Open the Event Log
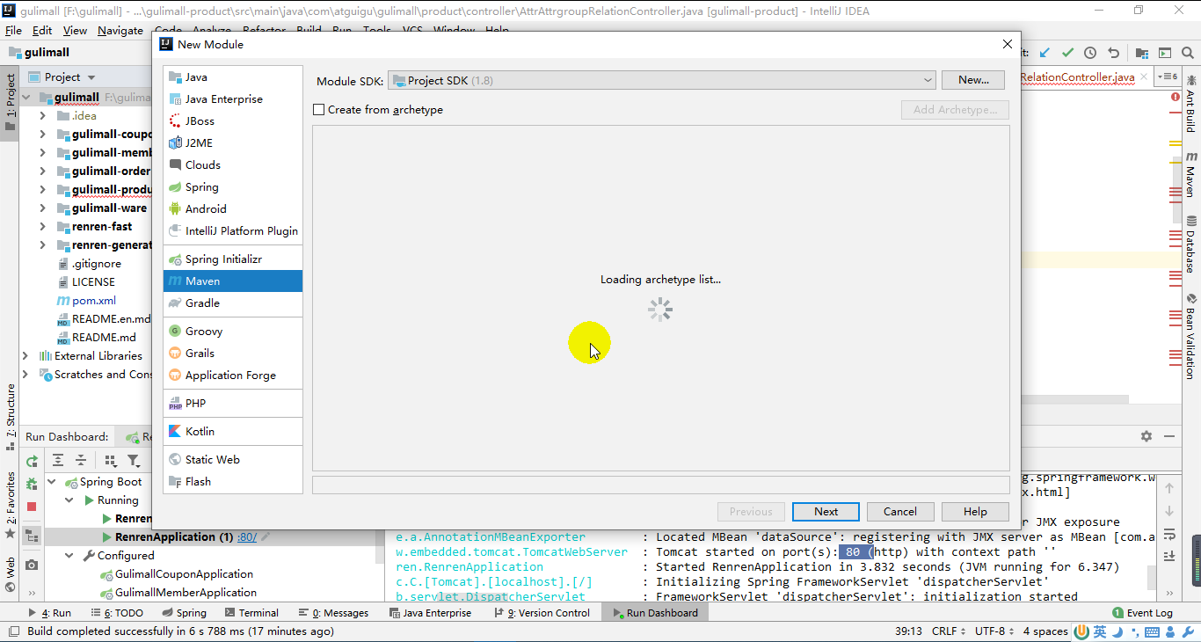 coord(1143,613)
